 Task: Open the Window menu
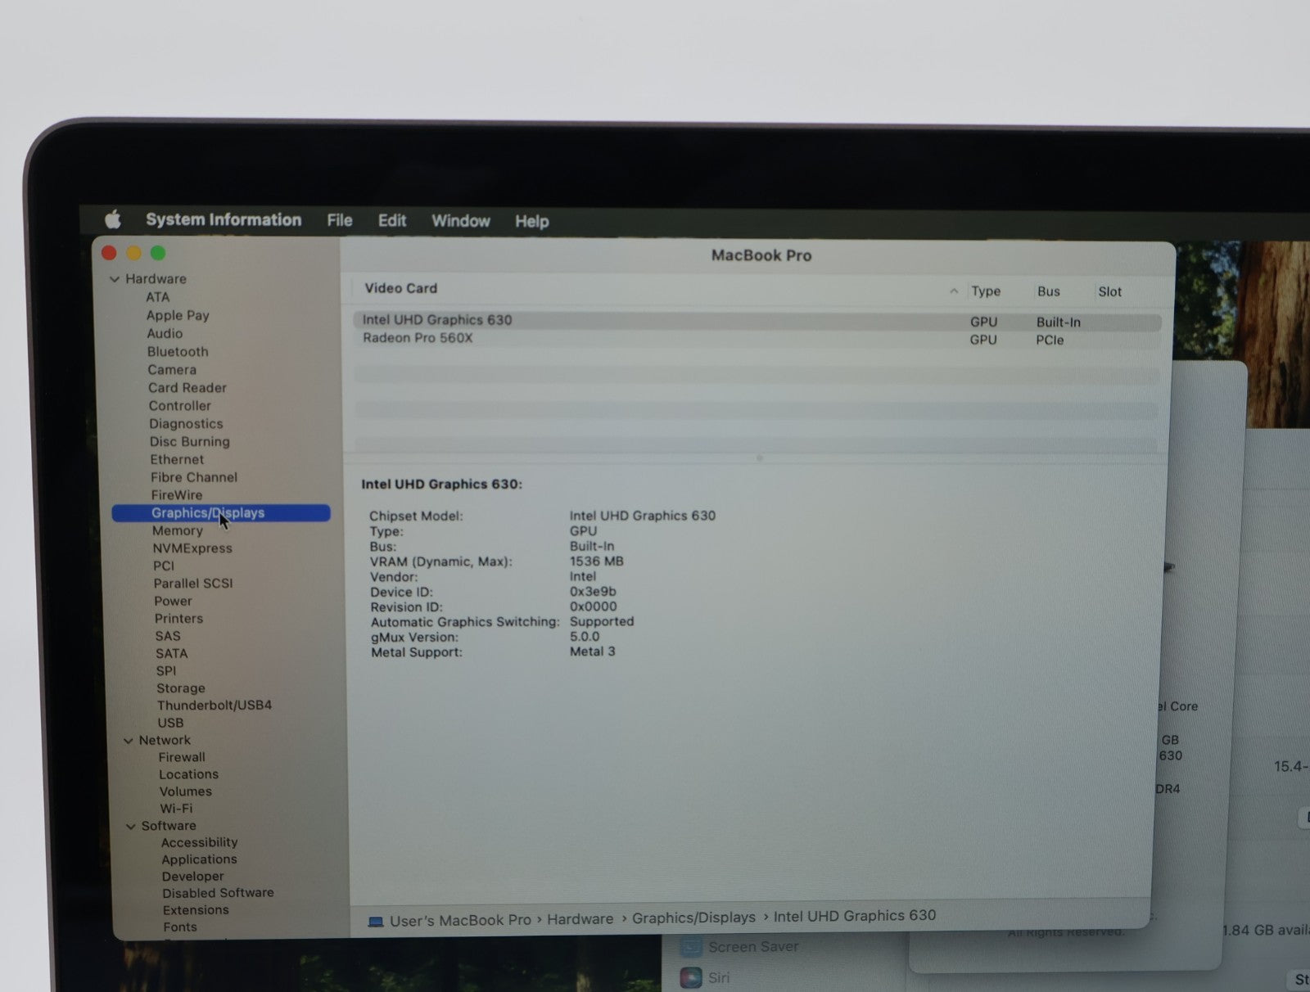(460, 221)
